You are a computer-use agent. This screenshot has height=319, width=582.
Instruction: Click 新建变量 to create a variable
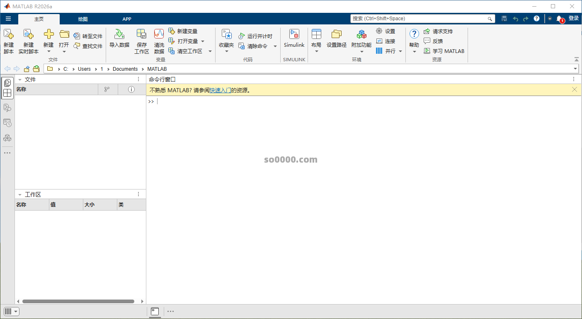pos(183,31)
